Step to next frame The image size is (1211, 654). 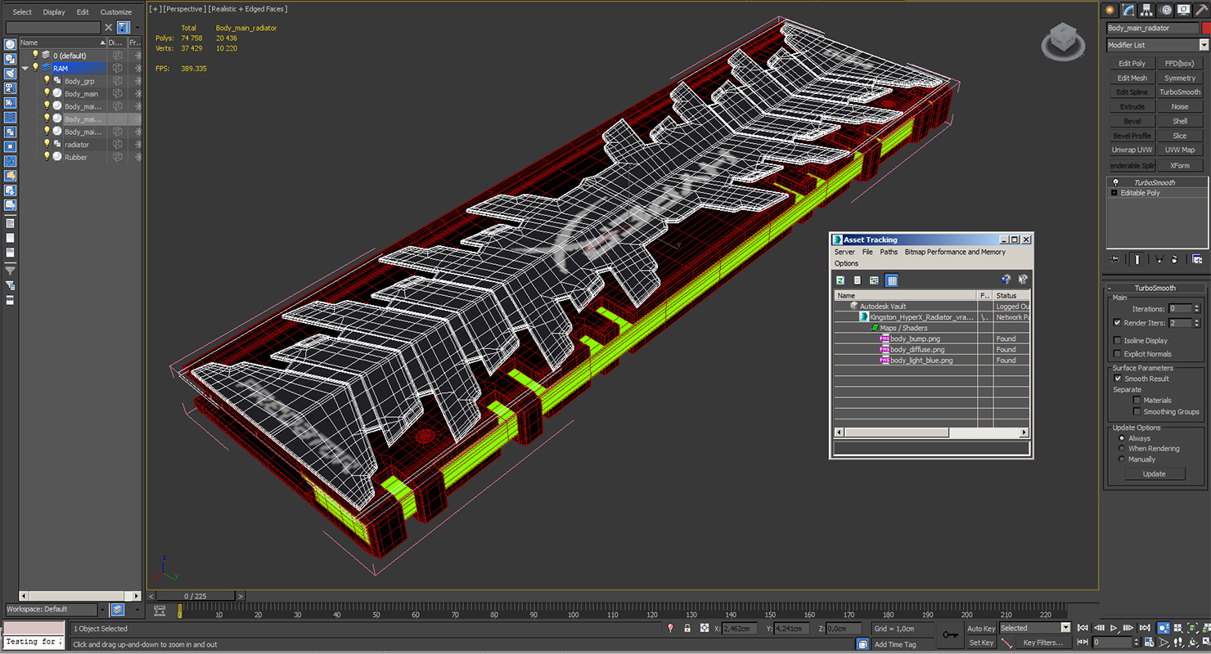[1129, 628]
